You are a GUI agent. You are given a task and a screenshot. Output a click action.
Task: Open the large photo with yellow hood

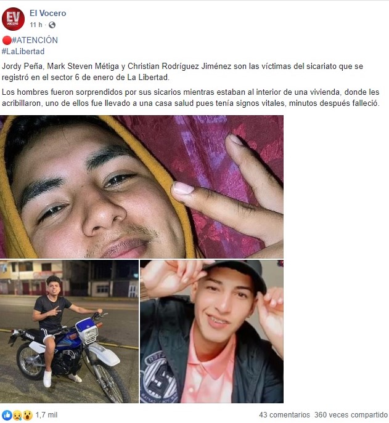pos(142,187)
